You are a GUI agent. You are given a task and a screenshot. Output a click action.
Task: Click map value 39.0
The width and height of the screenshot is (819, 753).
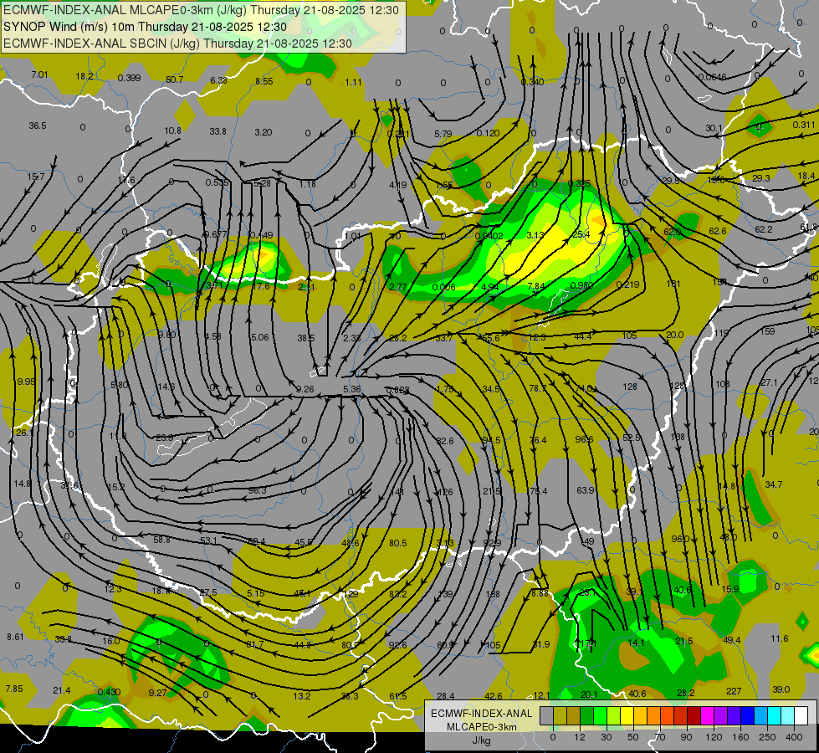click(x=781, y=689)
